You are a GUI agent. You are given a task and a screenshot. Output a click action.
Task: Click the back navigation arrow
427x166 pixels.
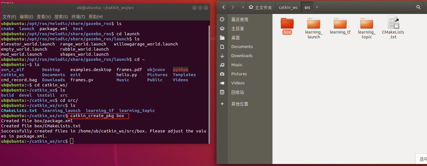[x=223, y=7]
